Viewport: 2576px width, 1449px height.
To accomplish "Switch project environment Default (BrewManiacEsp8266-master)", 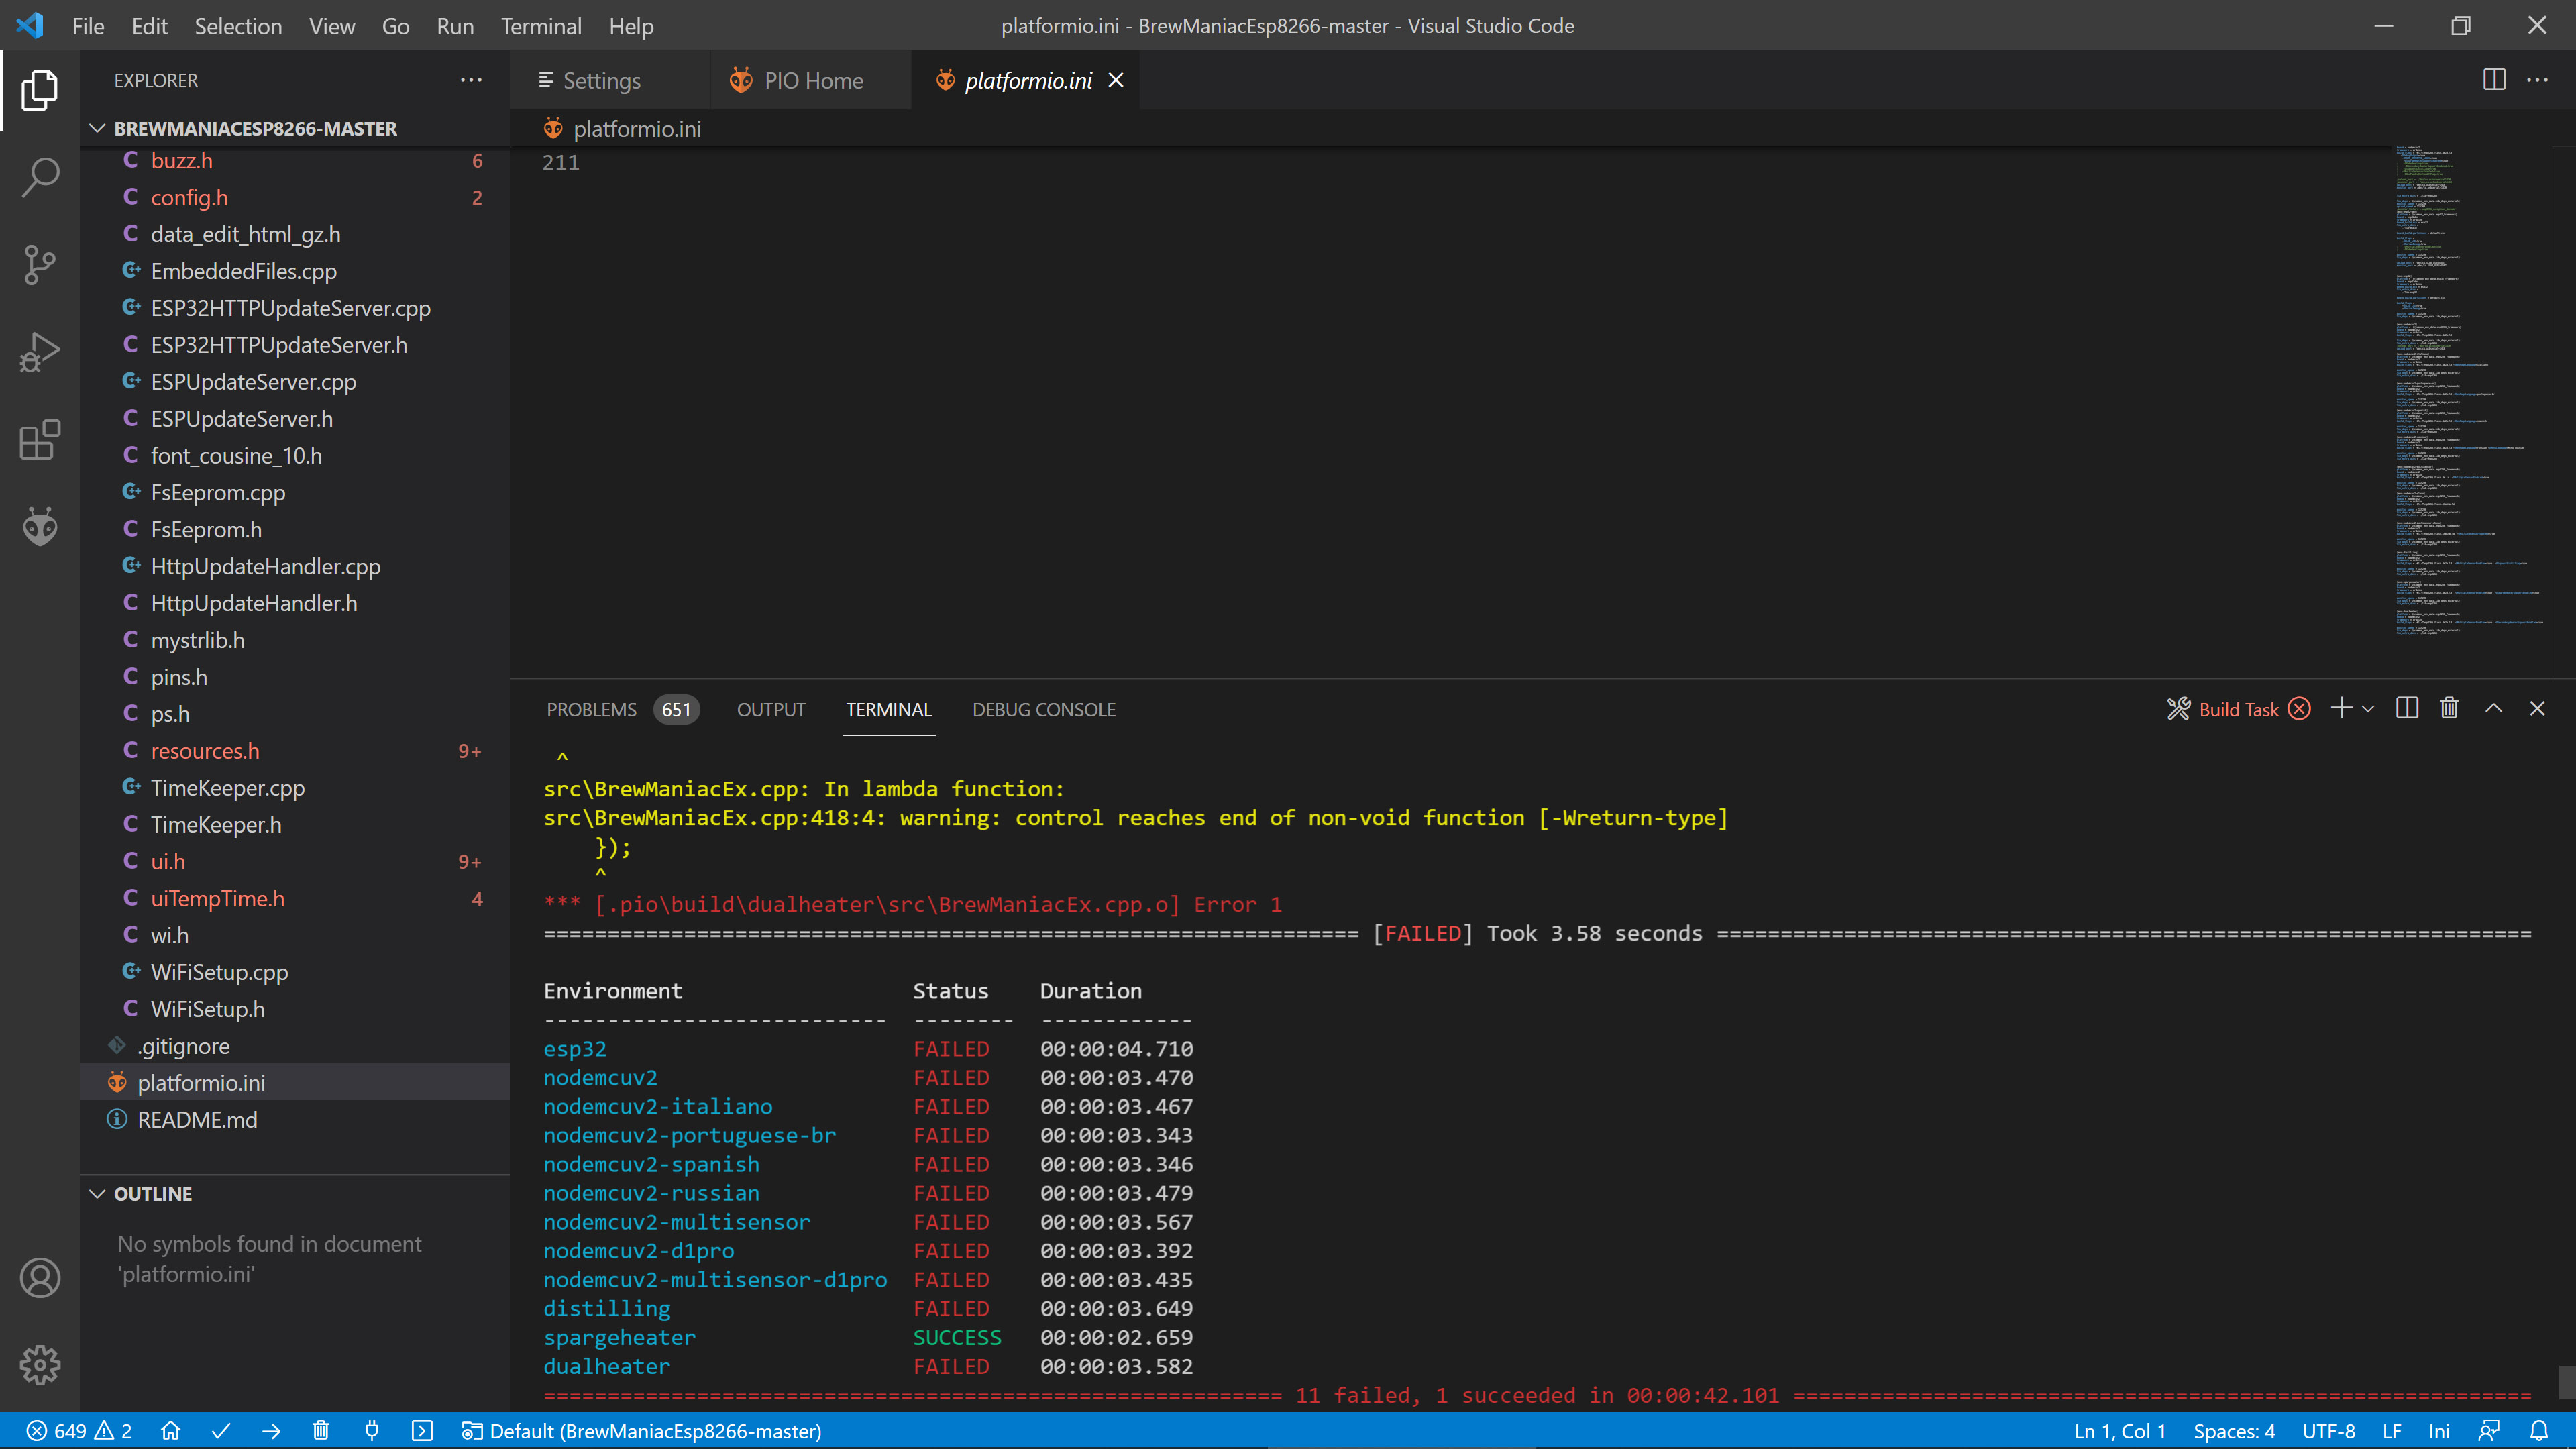I will pyautogui.click(x=641, y=1431).
